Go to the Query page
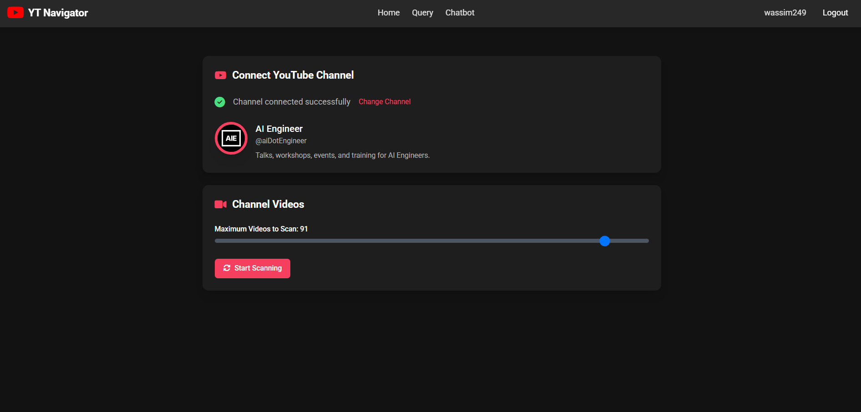 point(422,13)
